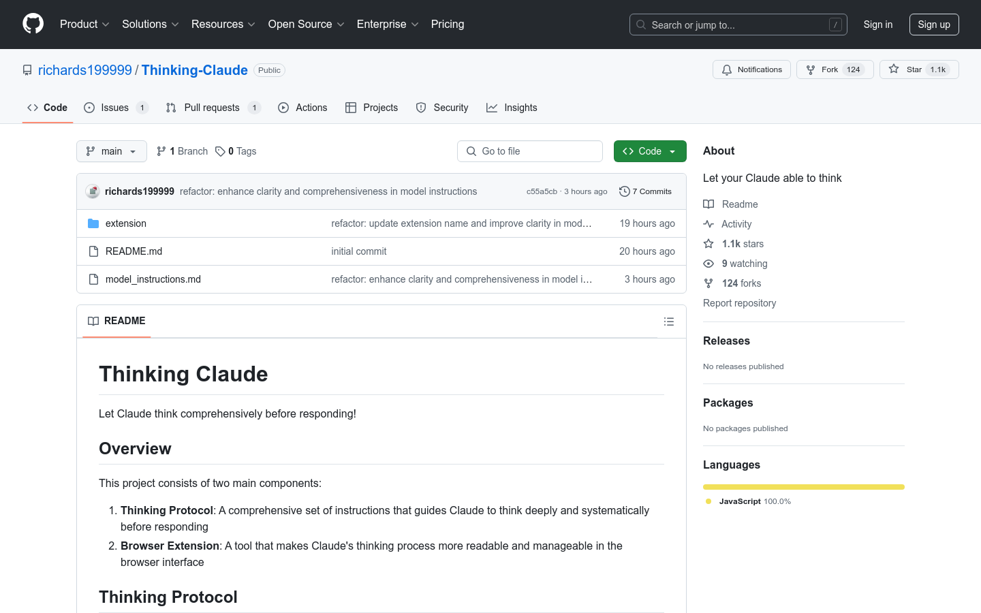Switch to the Issues tab
The image size is (981, 613).
[115, 108]
